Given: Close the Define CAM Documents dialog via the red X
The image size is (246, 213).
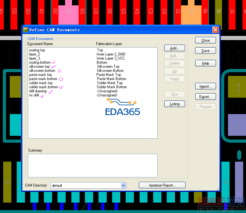Looking at the screenshot, I should [x=215, y=30].
